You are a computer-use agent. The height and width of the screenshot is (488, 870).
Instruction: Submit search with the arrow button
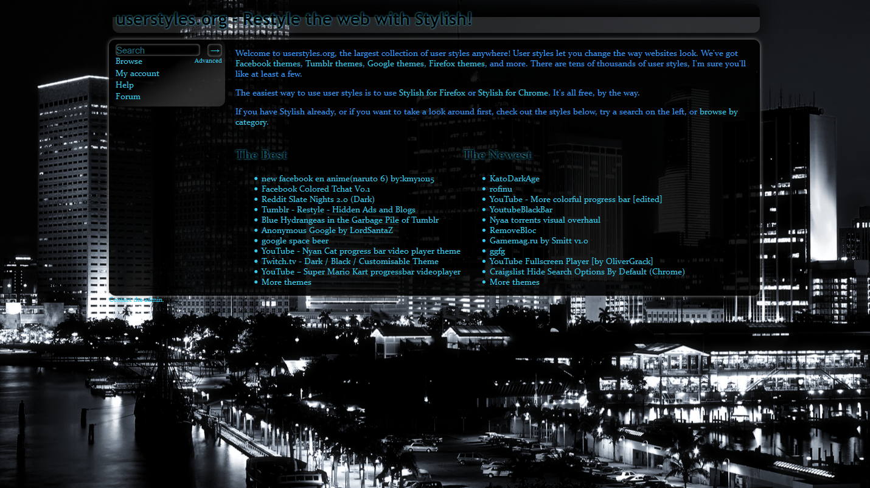pos(215,50)
